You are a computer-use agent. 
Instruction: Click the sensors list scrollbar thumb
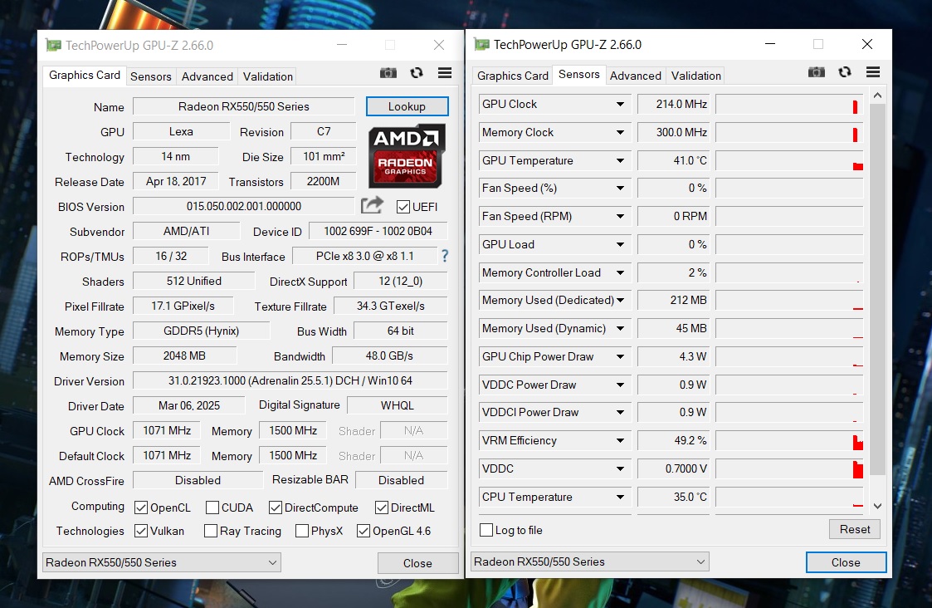tap(877, 289)
